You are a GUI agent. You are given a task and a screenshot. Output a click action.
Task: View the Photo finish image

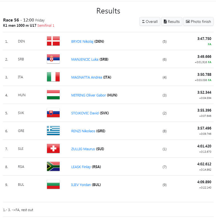(x=198, y=21)
